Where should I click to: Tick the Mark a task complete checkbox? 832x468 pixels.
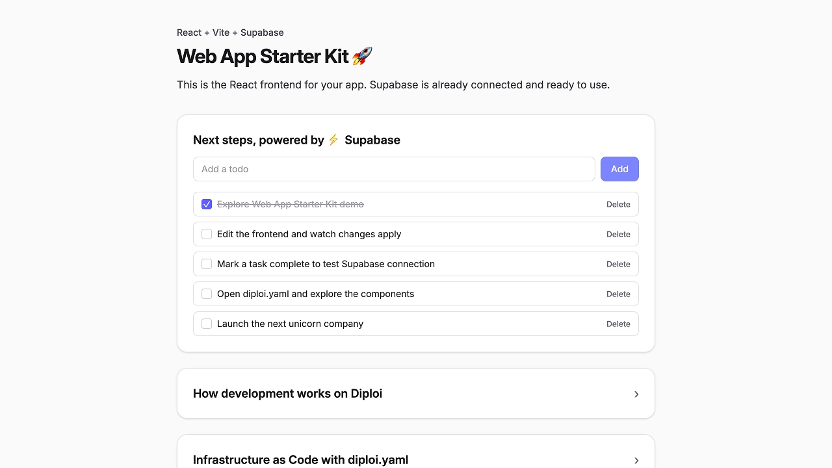click(207, 264)
